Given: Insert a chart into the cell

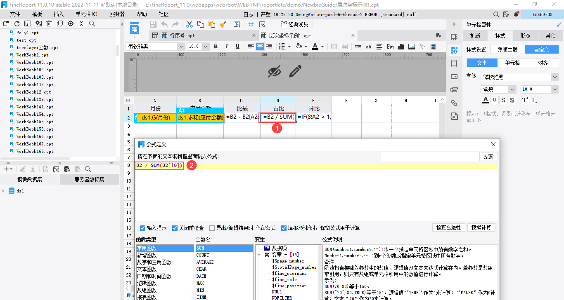Looking at the screenshot, I should click(x=400, y=47).
